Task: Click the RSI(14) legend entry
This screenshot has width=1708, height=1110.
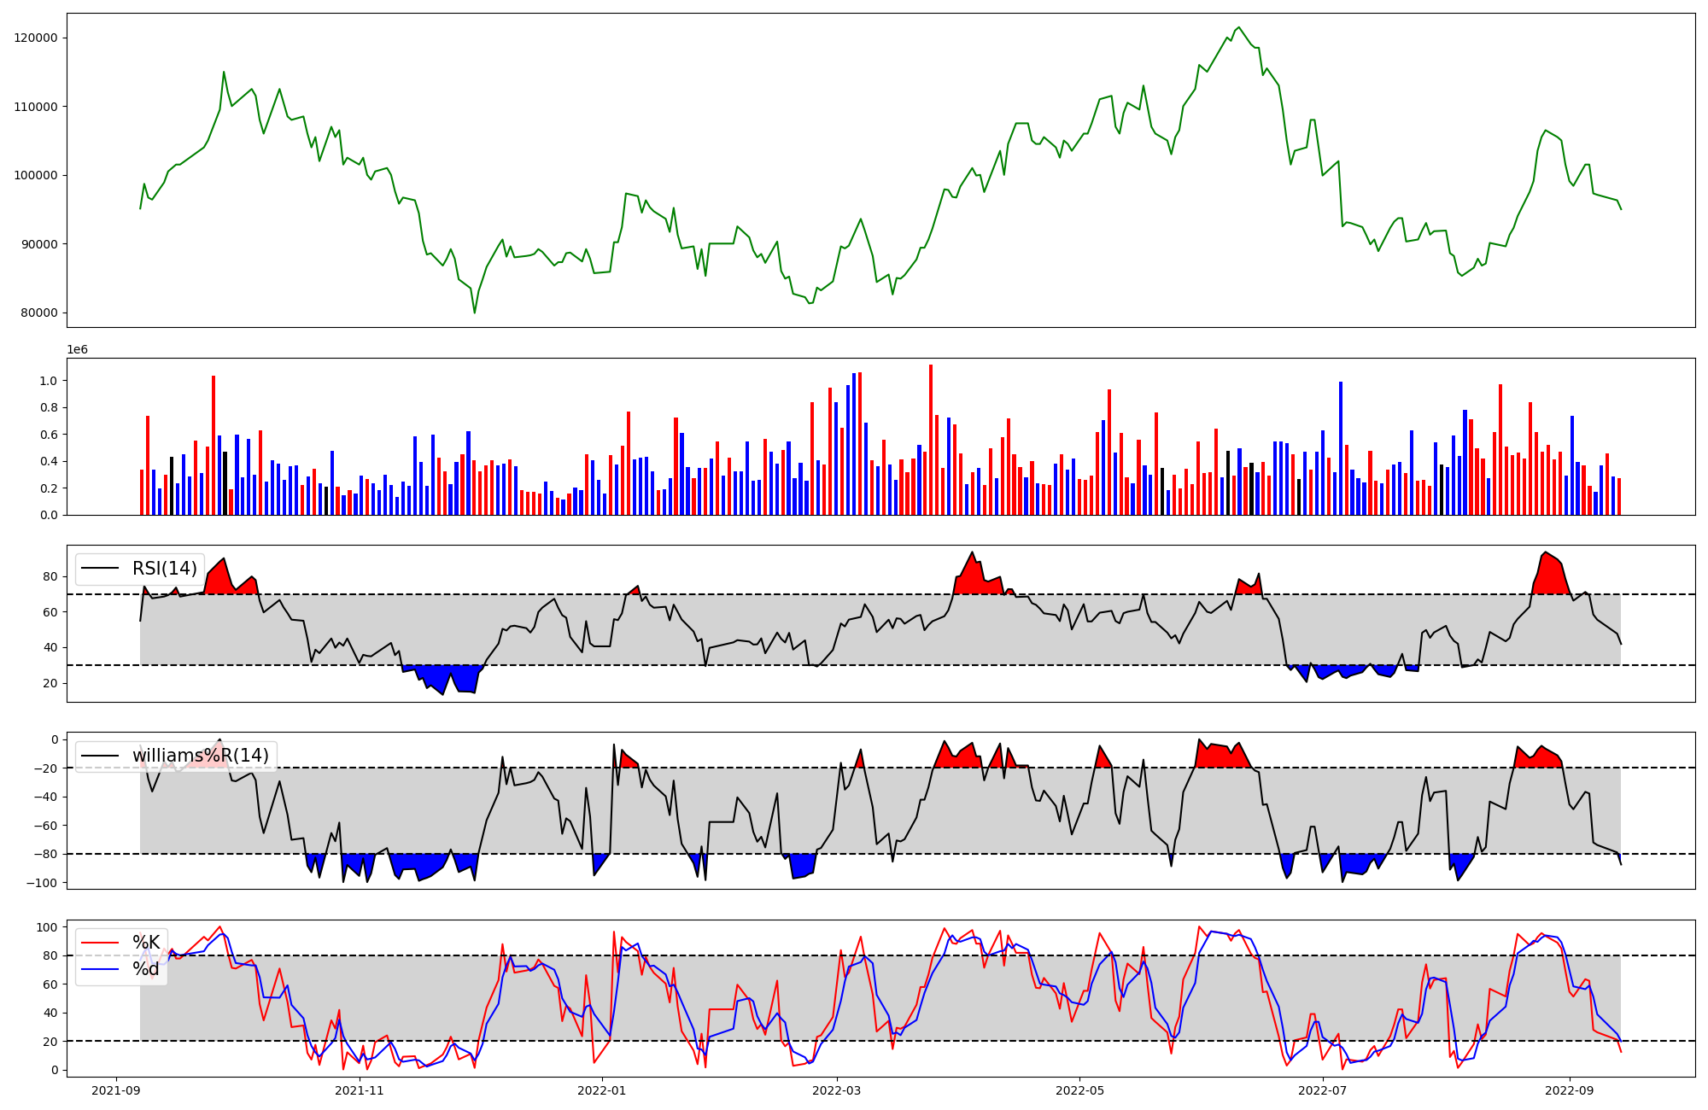Action: point(164,569)
